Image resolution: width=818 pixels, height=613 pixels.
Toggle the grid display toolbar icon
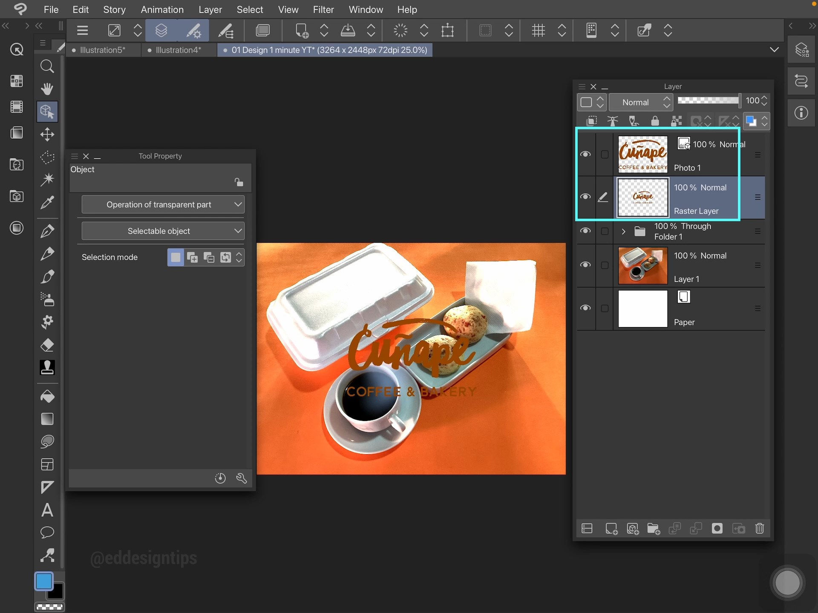click(x=538, y=30)
